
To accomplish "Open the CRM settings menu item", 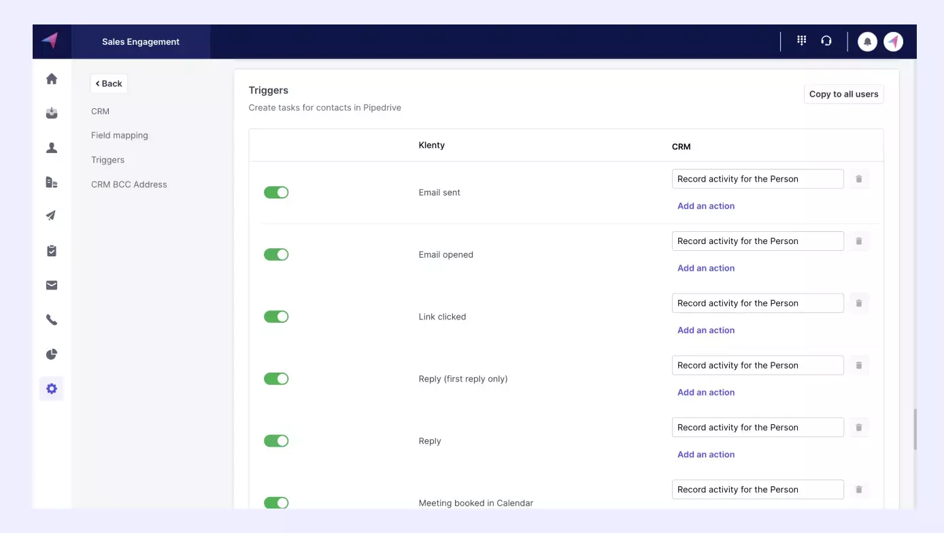I will tap(100, 111).
